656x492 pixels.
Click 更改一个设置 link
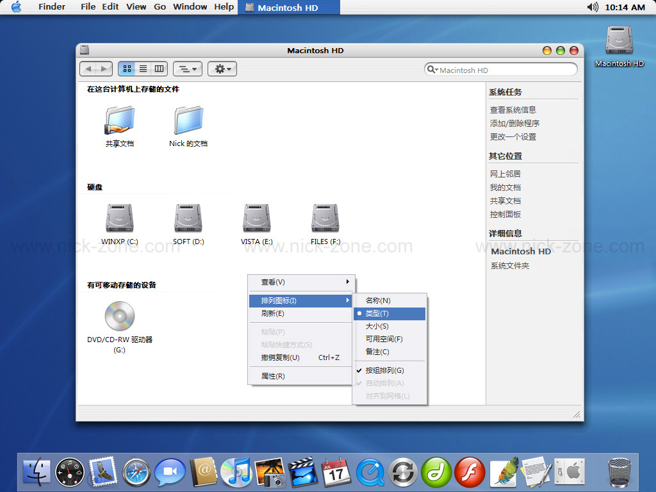pyautogui.click(x=513, y=137)
